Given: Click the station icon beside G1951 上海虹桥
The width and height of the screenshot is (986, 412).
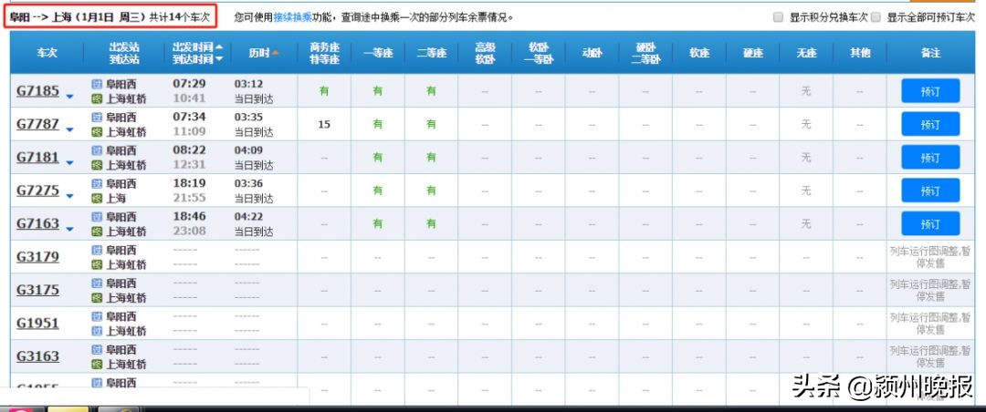Looking at the screenshot, I should 96,331.
